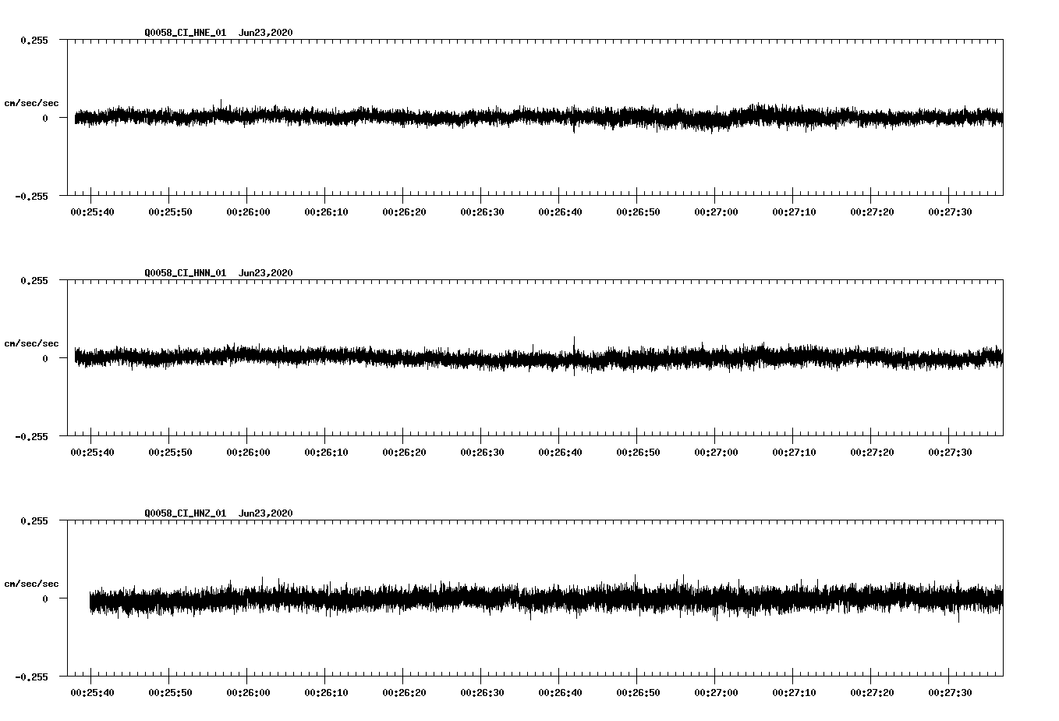Click the 00:25:40 time label under HNE plot
This screenshot has height=721, width=1059.
[x=92, y=211]
